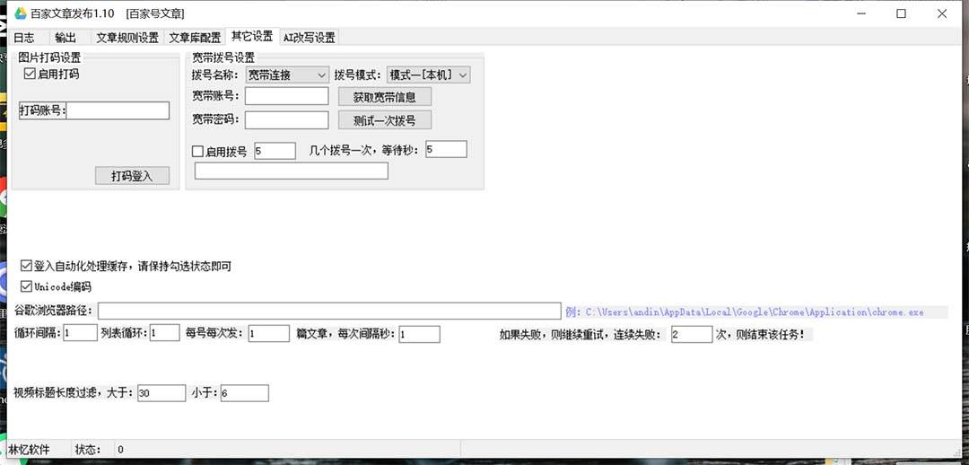This screenshot has width=969, height=465.
Task: Click the 视频标题长度 大于 field
Action: point(161,393)
